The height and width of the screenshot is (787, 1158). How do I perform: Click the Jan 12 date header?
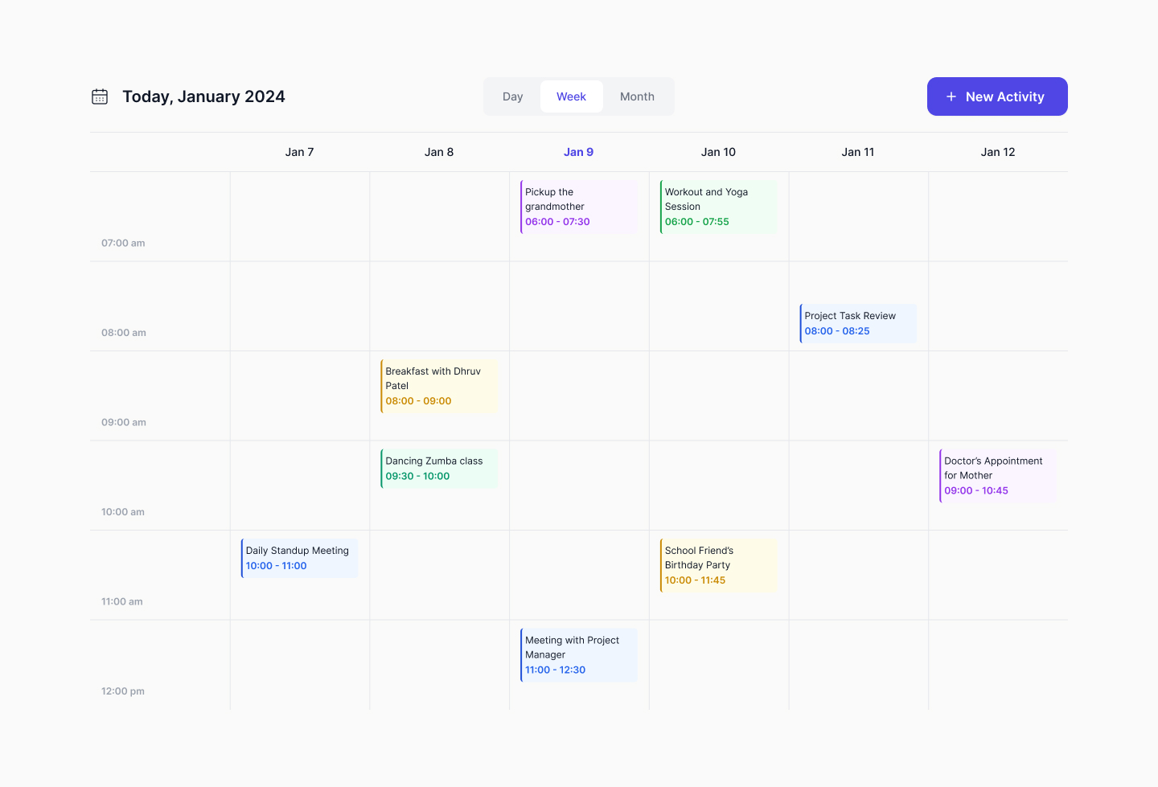997,152
